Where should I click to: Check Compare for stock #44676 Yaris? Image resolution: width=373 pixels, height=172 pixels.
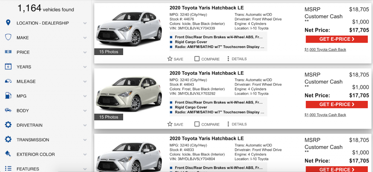[197, 59]
